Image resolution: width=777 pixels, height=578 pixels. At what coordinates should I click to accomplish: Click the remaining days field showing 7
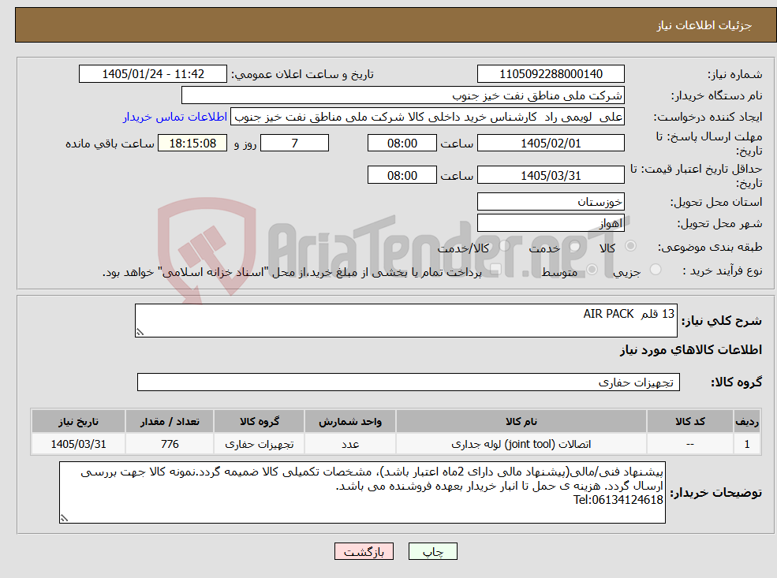(x=294, y=144)
